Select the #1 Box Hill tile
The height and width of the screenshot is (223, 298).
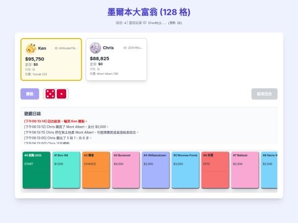(x=66, y=170)
